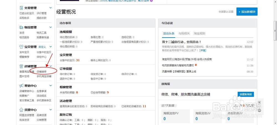
Task: Click 已经使用橱窗 count 9
Action: tap(107, 92)
